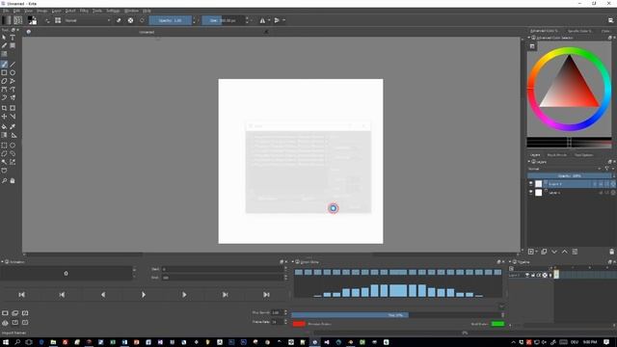Select the Polygon tool
The height and width of the screenshot is (347, 617).
(4, 81)
